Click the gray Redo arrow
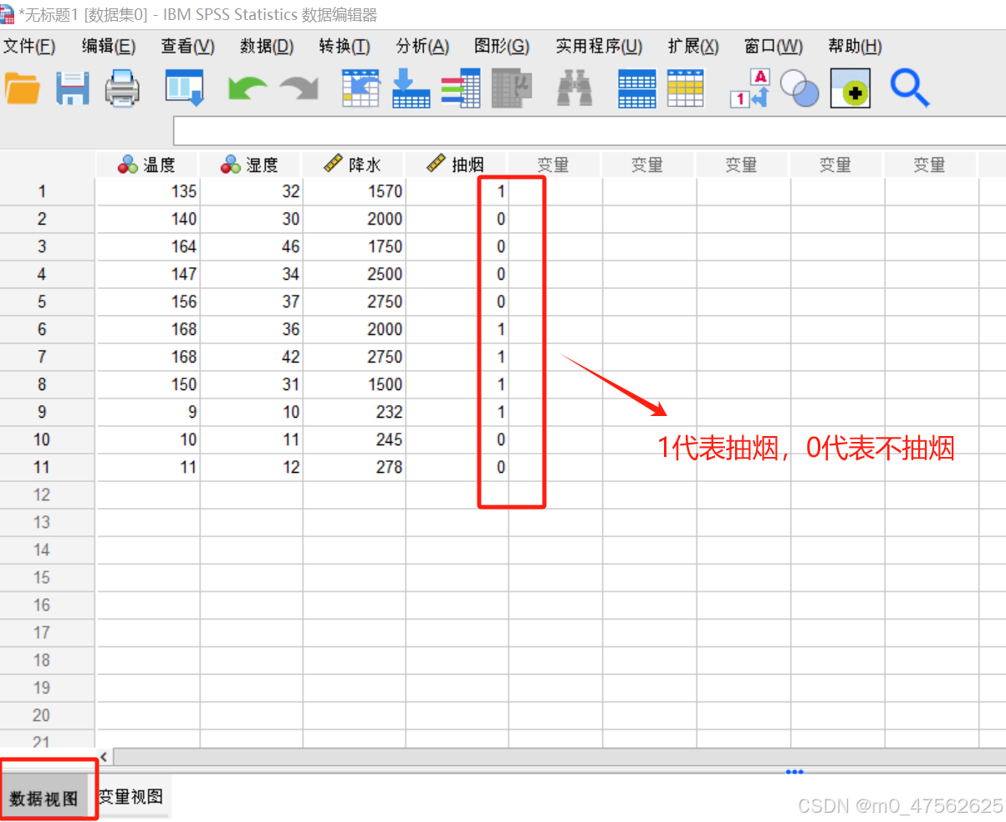 (x=299, y=88)
